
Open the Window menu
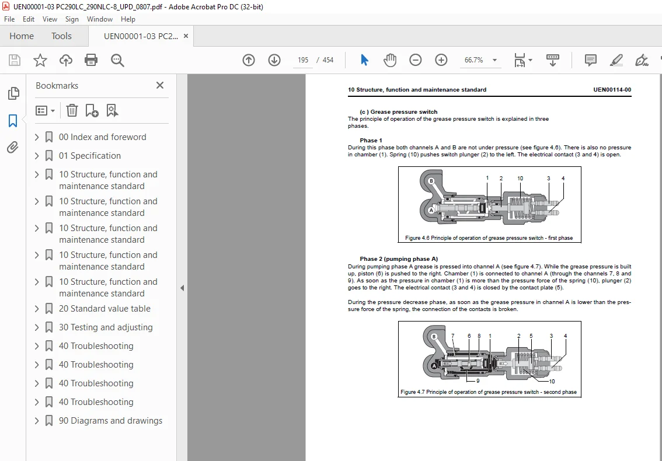click(x=100, y=19)
